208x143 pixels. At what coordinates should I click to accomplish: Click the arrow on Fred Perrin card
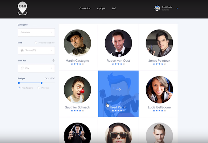118,90
